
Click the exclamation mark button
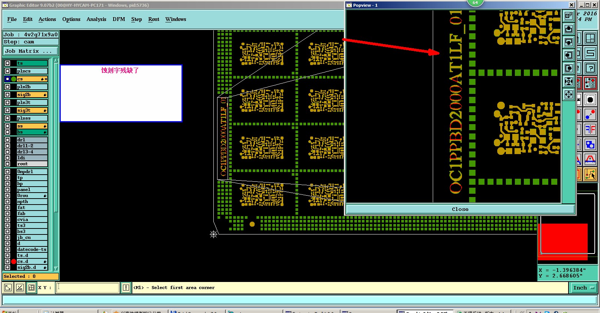pyautogui.click(x=126, y=288)
